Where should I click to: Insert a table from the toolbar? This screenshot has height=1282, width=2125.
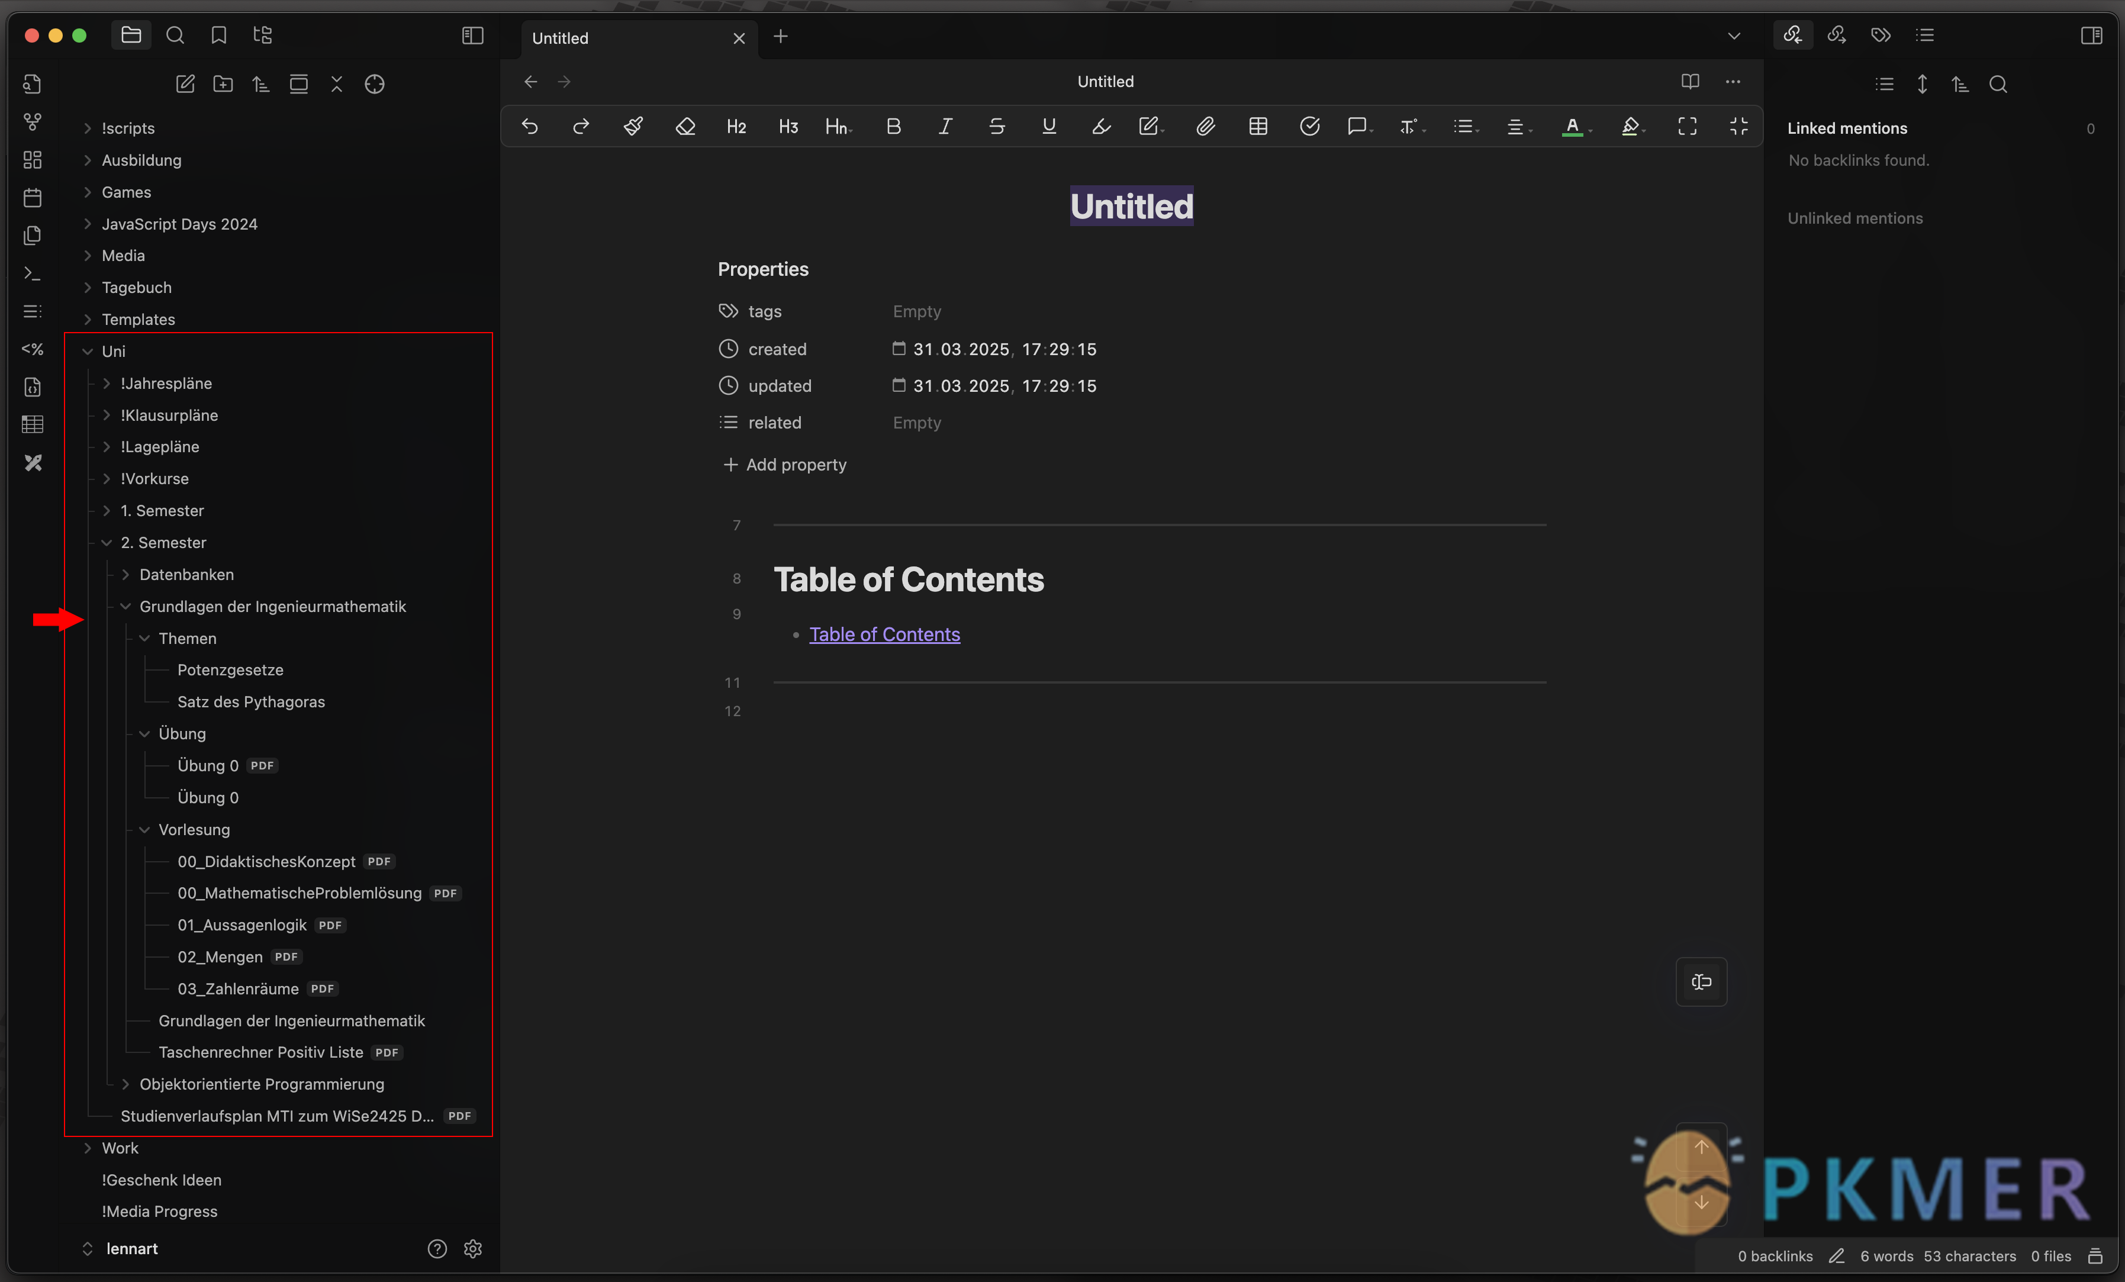point(1257,127)
